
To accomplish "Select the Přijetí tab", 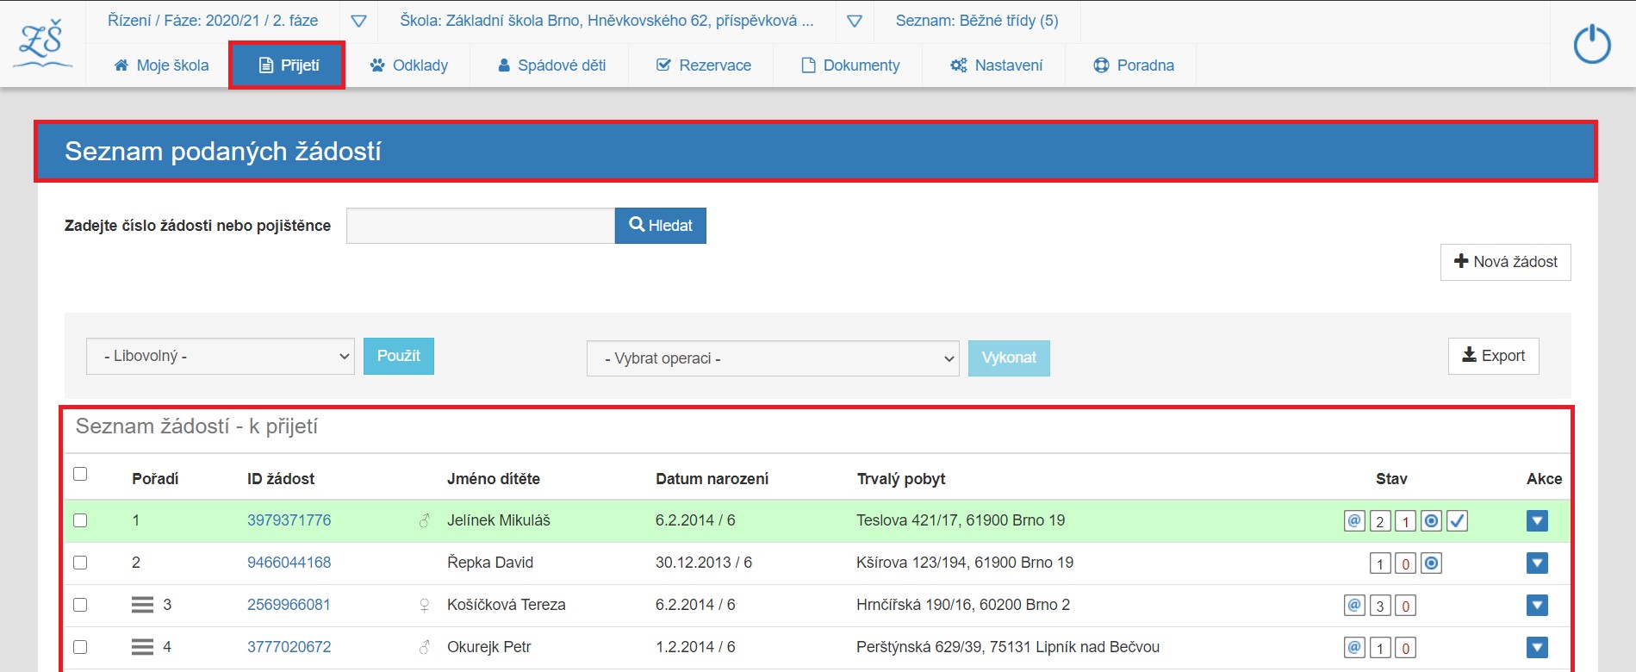I will point(288,65).
